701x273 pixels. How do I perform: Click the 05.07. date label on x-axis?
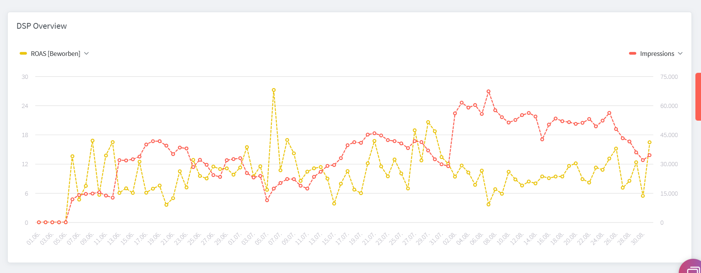click(262, 238)
